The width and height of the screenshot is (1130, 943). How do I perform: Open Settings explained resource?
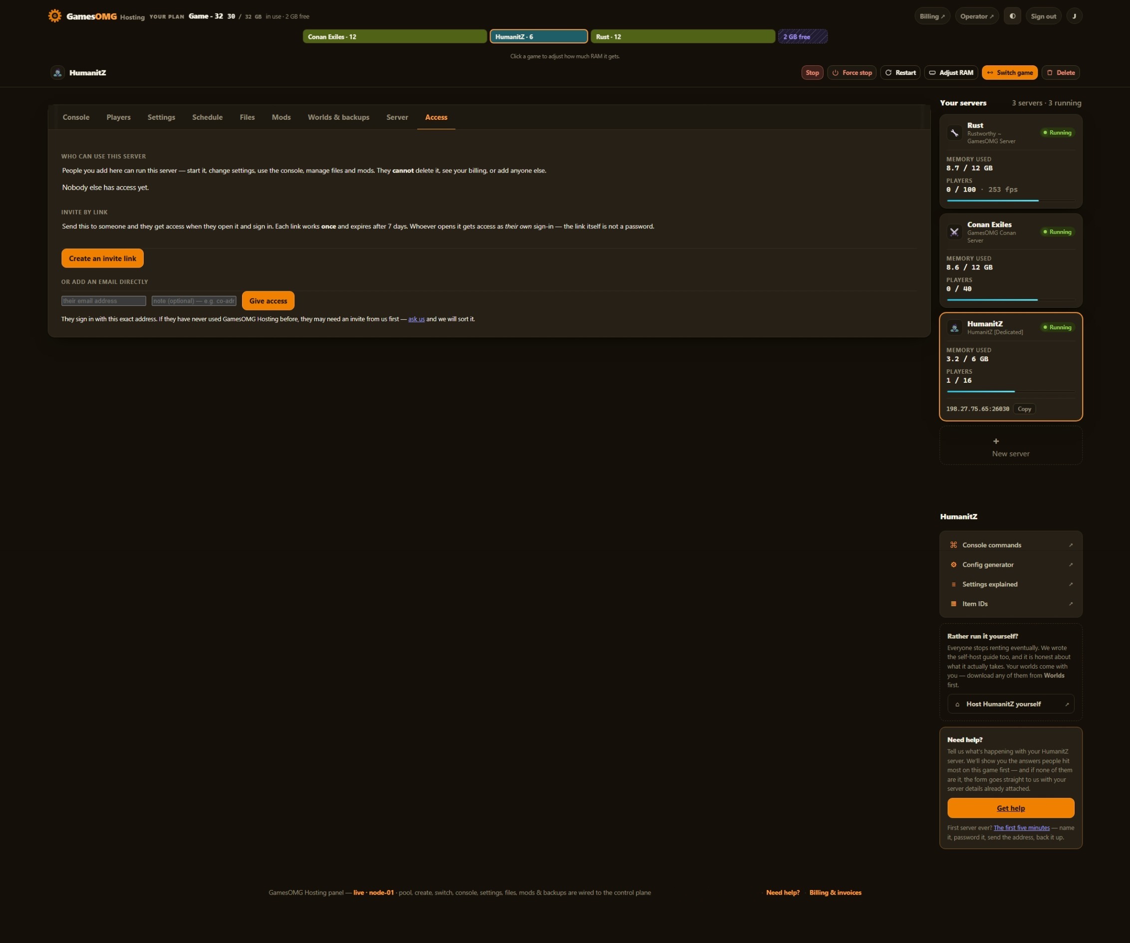point(1011,584)
